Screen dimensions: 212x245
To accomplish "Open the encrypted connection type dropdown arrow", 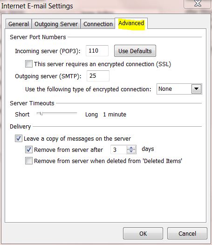I will pyautogui.click(x=196, y=89).
